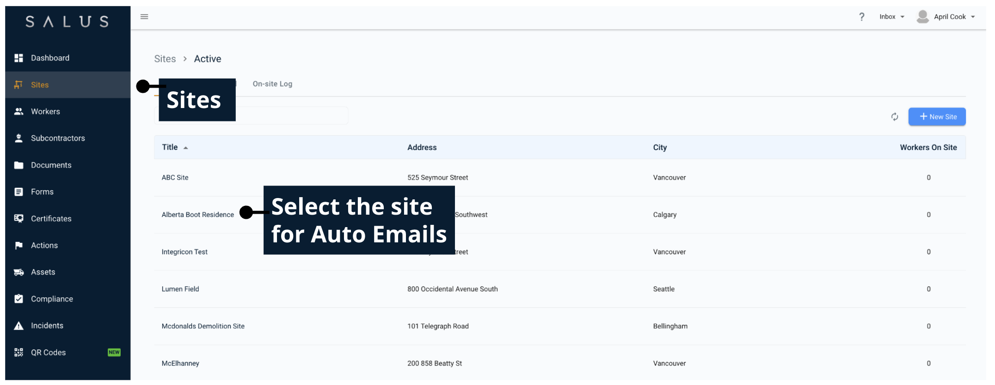Image resolution: width=995 pixels, height=385 pixels.
Task: Open Assets using the truck icon
Action: pyautogui.click(x=18, y=272)
